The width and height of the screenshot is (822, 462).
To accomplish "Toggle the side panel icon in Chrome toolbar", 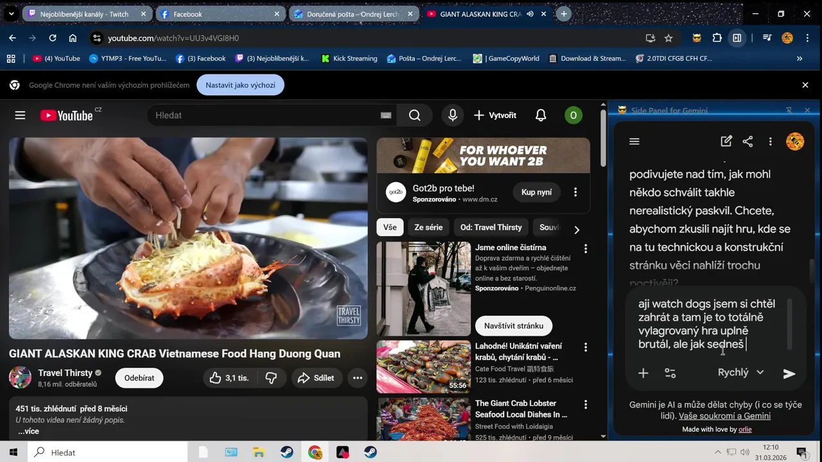I will [x=737, y=38].
